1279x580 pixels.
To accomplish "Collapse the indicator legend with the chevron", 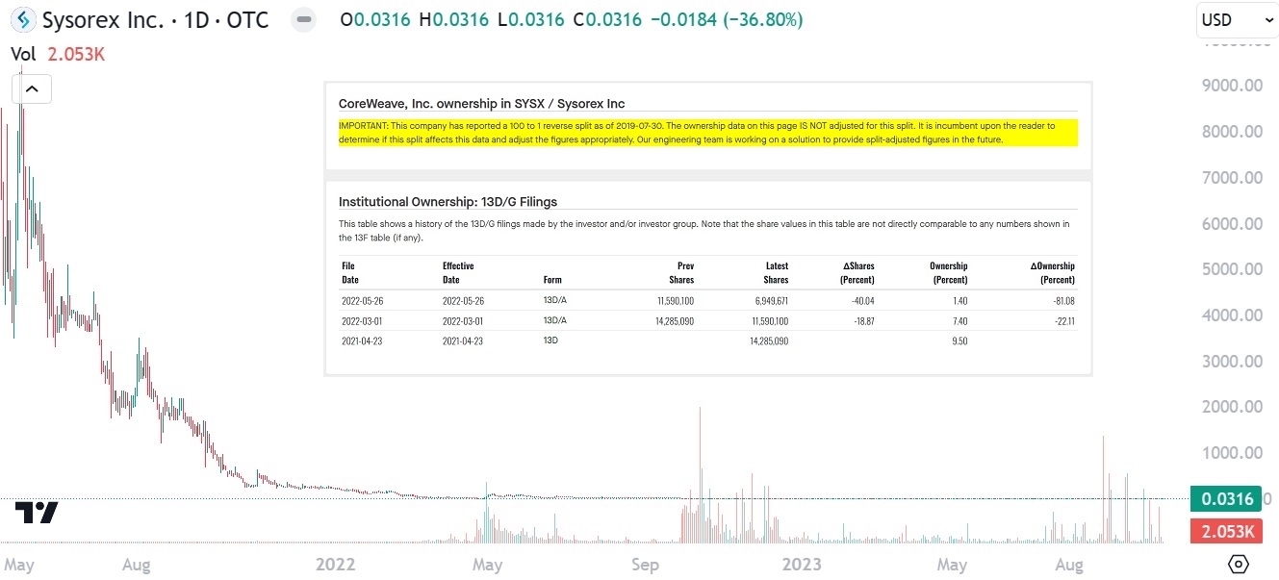I will (x=32, y=89).
